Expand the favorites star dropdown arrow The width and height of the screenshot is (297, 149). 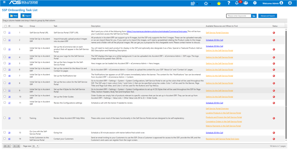pyautogui.click(x=210, y=4)
